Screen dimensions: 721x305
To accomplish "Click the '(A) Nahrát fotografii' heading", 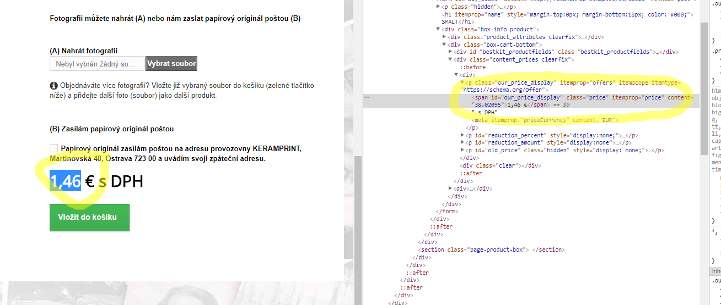I will pyautogui.click(x=84, y=51).
